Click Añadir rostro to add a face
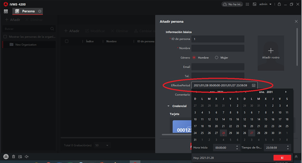Screen dimensions: 302x163 click(271, 53)
